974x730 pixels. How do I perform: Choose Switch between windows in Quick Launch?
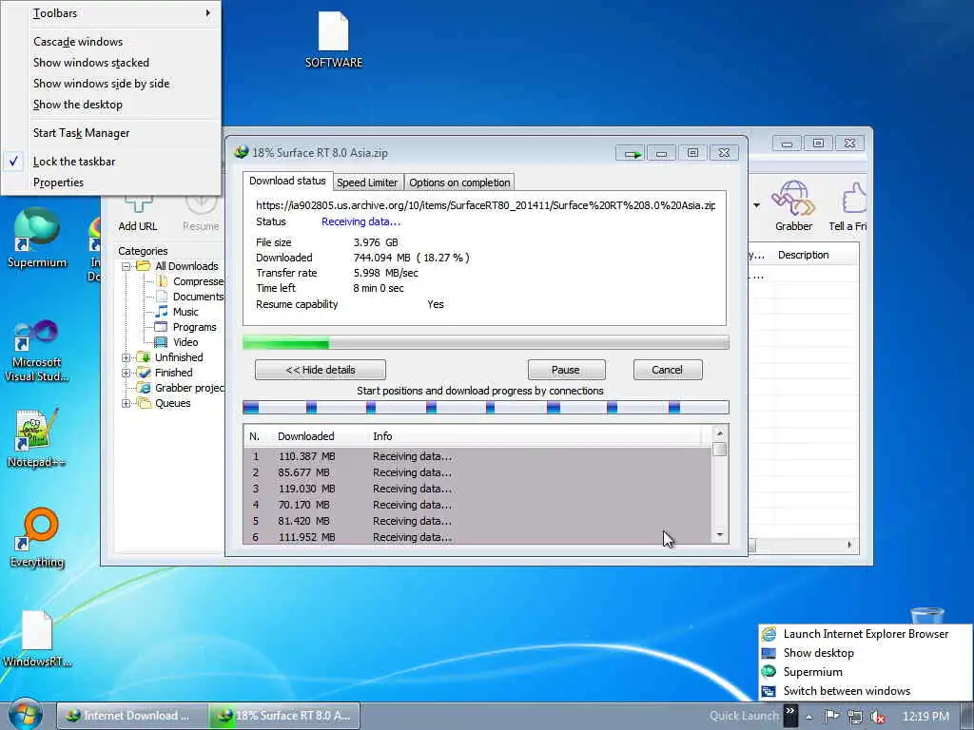866,692
